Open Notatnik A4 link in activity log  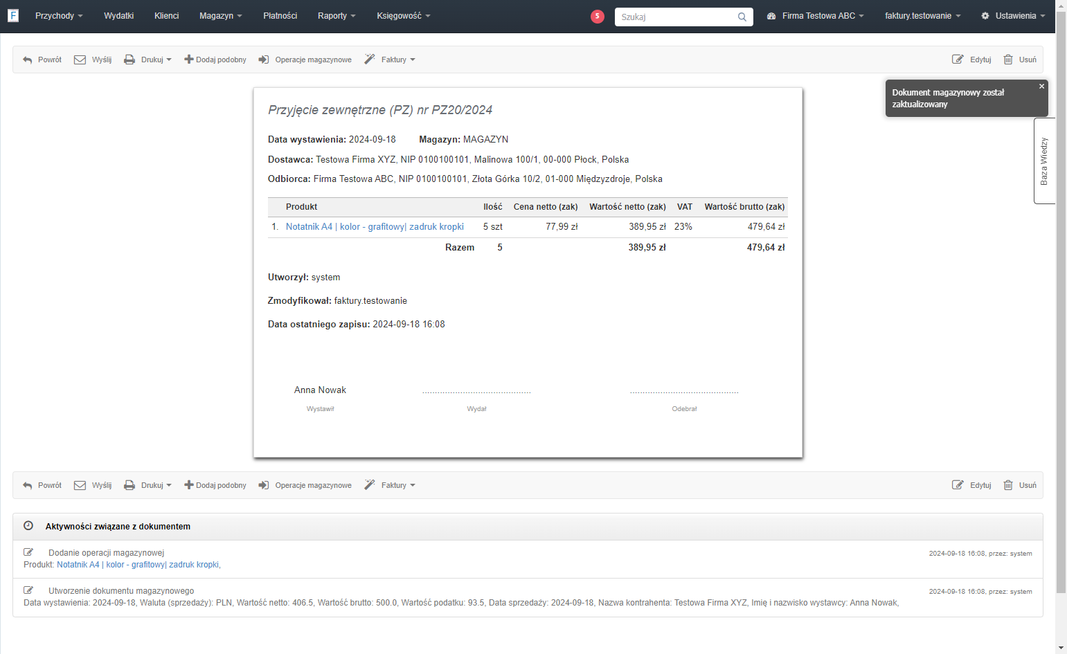(x=138, y=565)
